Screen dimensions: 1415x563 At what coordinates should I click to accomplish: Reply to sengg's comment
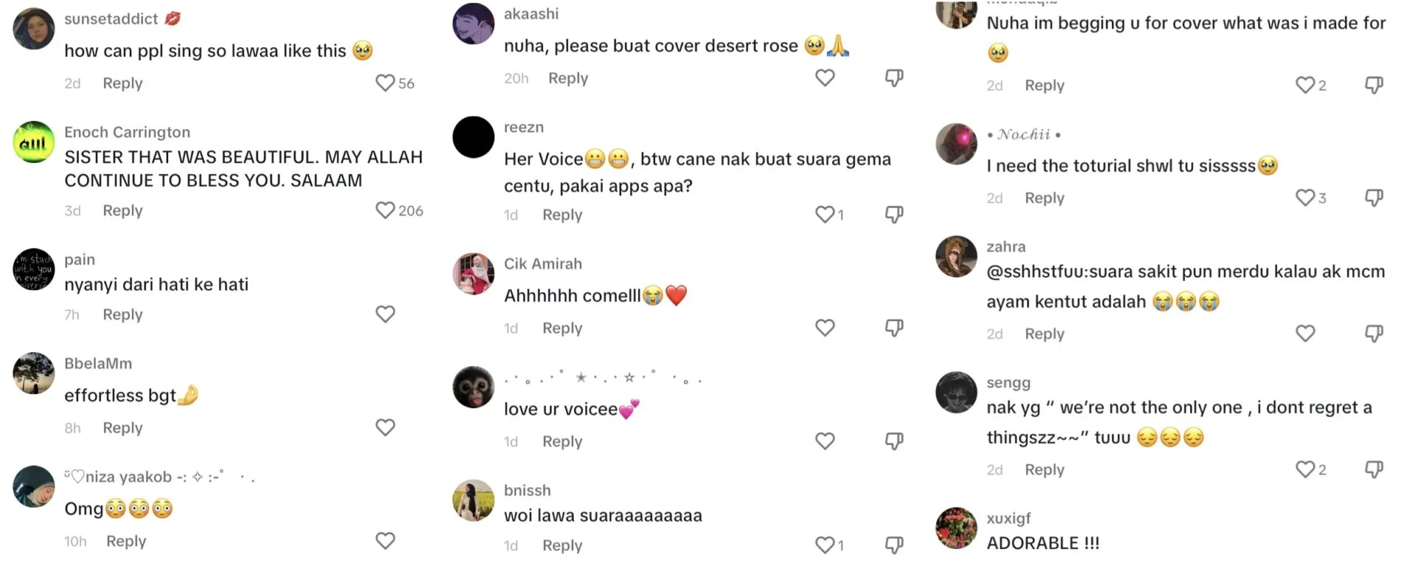(1044, 469)
